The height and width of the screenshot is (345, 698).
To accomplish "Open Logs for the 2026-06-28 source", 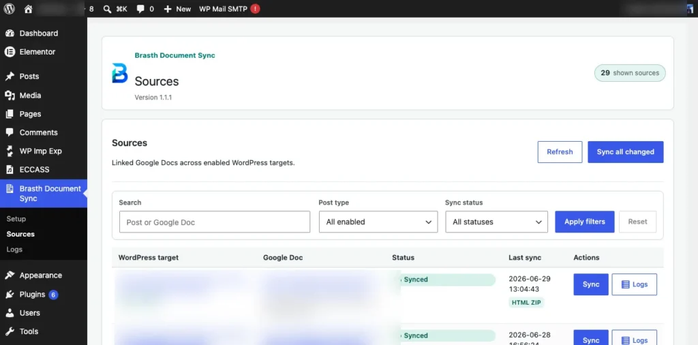I will coord(635,337).
